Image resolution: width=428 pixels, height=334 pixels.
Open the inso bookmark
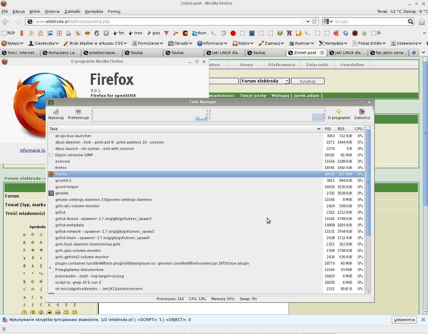(135, 33)
